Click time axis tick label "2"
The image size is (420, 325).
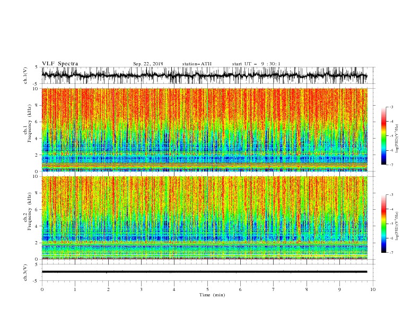pyautogui.click(x=108, y=289)
